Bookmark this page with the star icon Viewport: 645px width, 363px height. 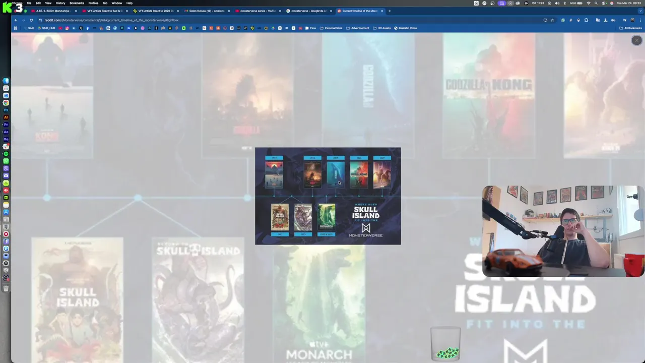pos(552,20)
